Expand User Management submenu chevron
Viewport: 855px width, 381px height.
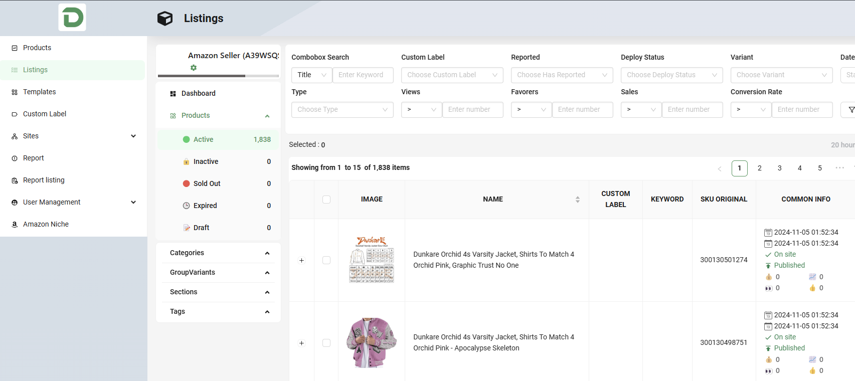[x=133, y=203]
